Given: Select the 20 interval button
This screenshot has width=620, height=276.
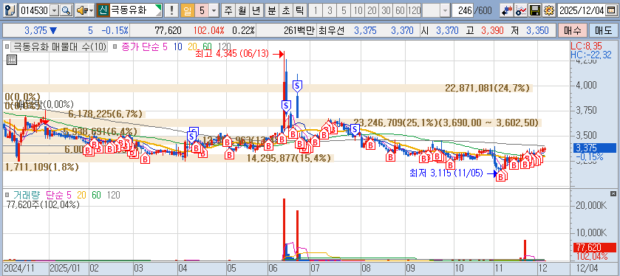Looking at the screenshot, I should click(x=372, y=10).
